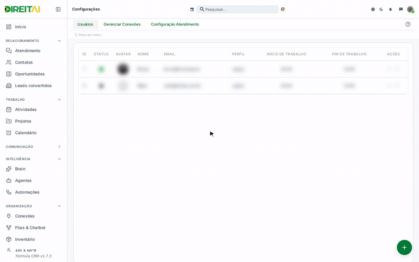Screen dimensions: 419x262
Task: Focus the Pesquisar search field
Action: point(237,9)
